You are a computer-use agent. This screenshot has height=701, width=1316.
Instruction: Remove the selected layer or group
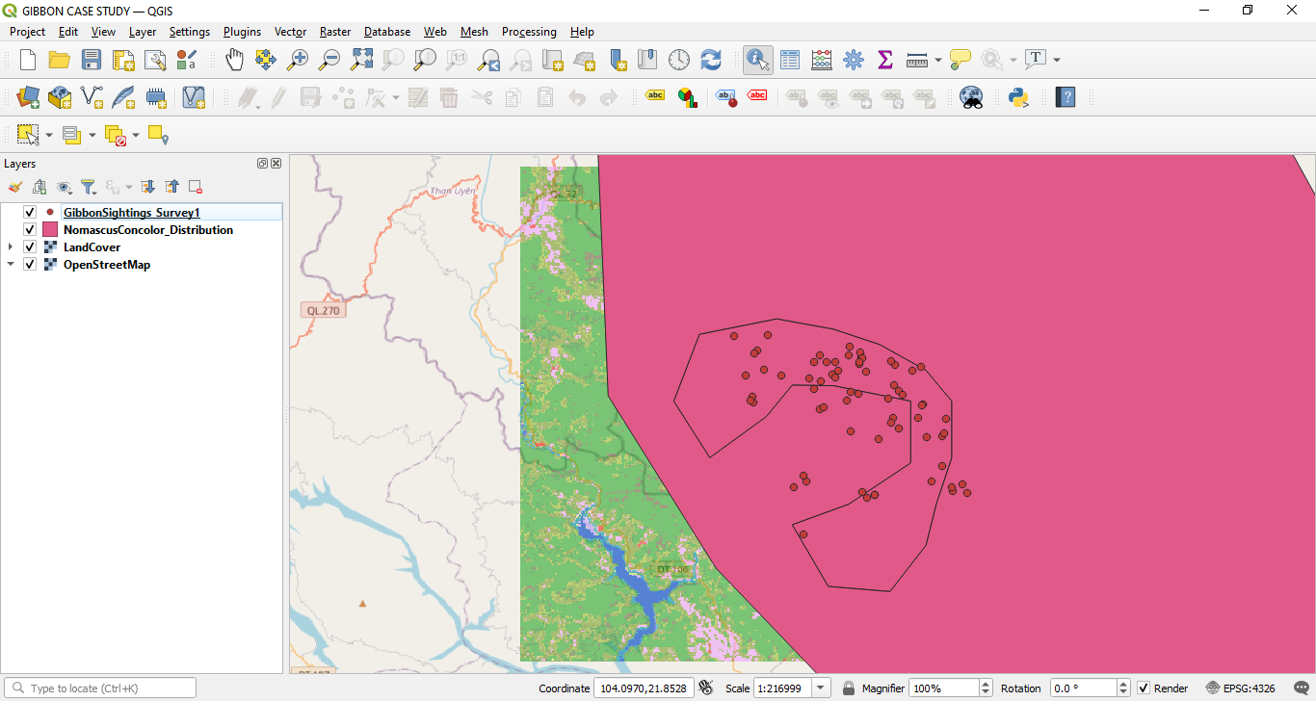pyautogui.click(x=196, y=187)
